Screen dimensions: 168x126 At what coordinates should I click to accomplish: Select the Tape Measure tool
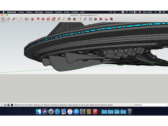[x=59, y=19]
